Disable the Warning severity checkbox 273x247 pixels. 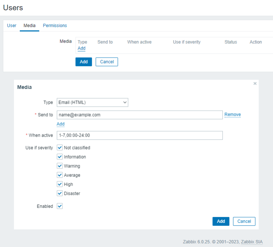[x=60, y=166]
